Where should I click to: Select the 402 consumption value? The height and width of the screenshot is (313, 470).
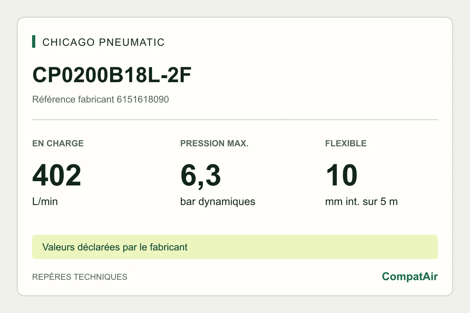coord(57,176)
